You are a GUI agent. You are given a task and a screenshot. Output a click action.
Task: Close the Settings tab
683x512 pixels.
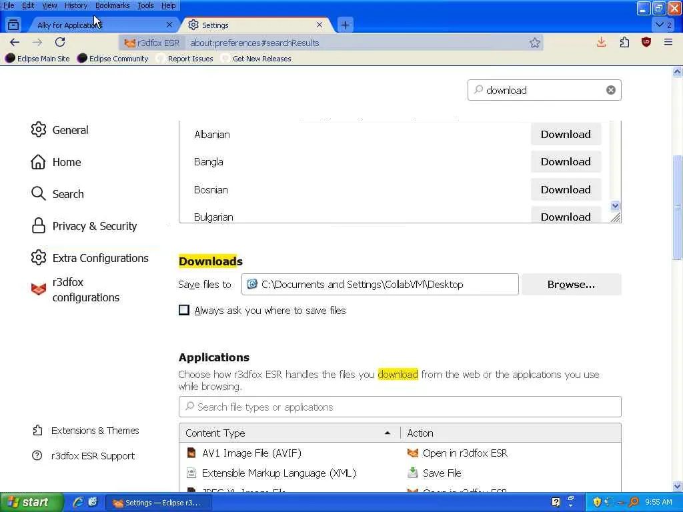[319, 25]
